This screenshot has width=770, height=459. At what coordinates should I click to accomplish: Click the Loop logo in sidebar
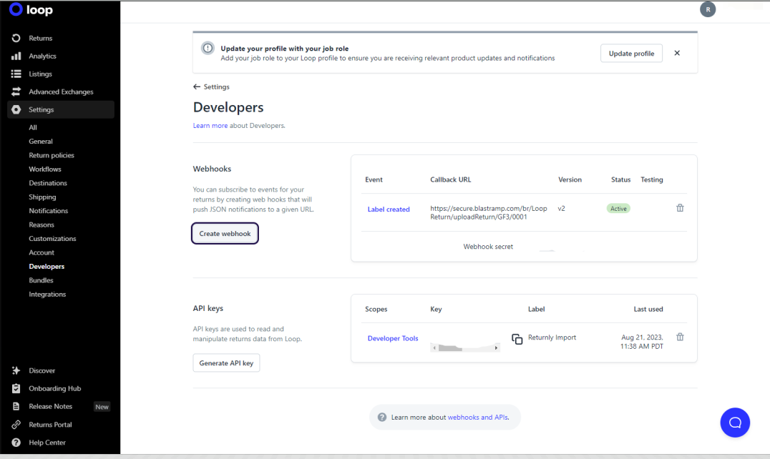[31, 9]
